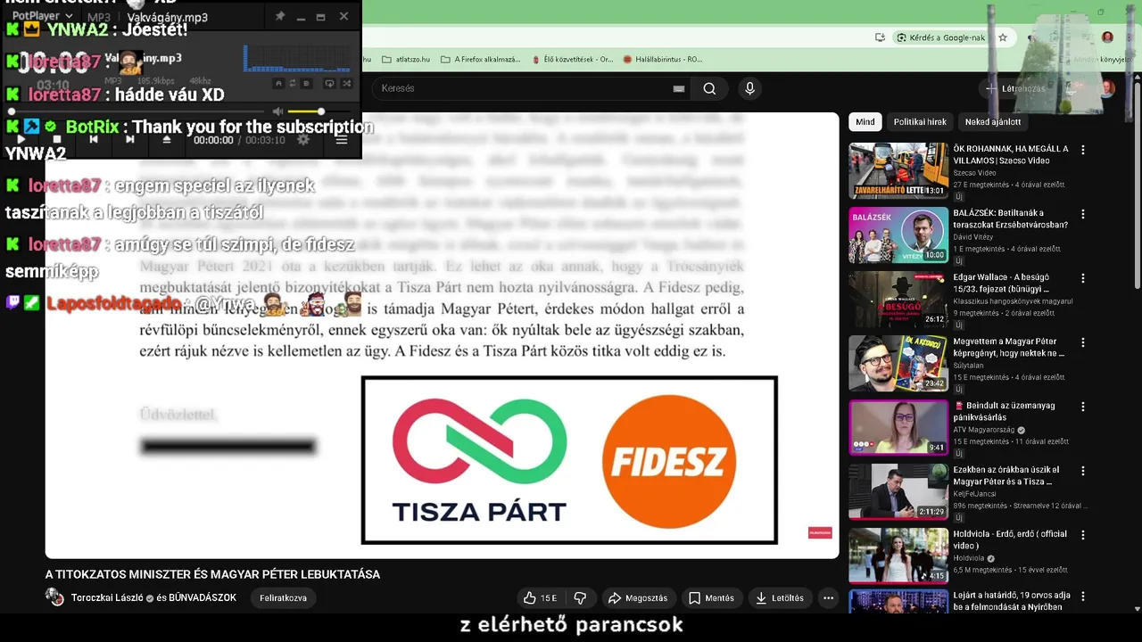The image size is (1142, 642).
Task: Select the Mind filter chip
Action: [865, 121]
